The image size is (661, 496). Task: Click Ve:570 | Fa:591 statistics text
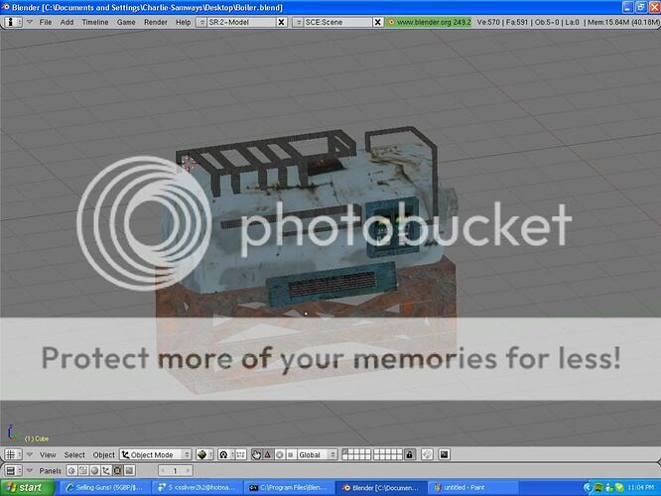(x=502, y=22)
